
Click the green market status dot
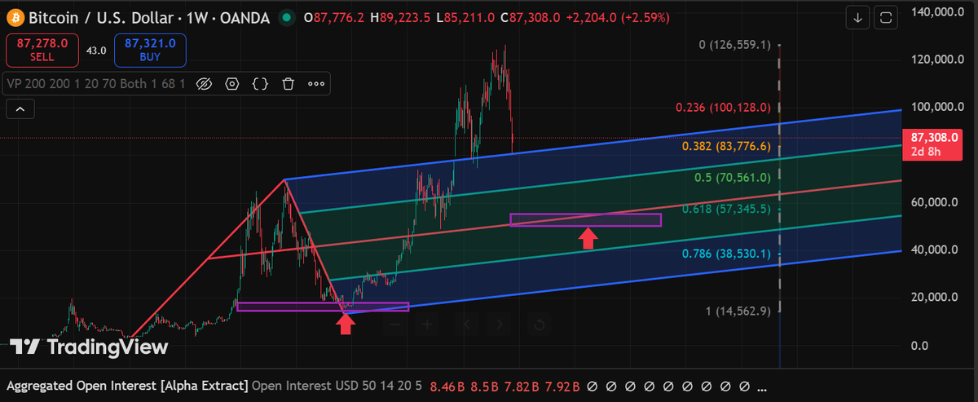[286, 17]
